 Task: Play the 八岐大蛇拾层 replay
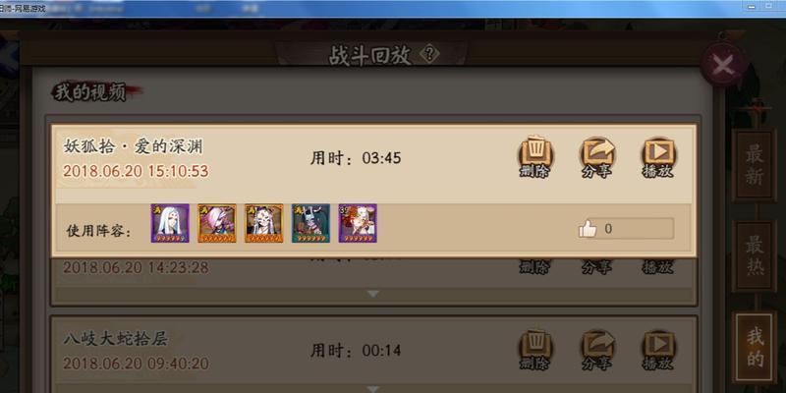[x=658, y=350]
